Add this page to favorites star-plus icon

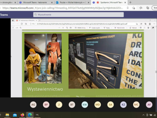click(x=133, y=8)
